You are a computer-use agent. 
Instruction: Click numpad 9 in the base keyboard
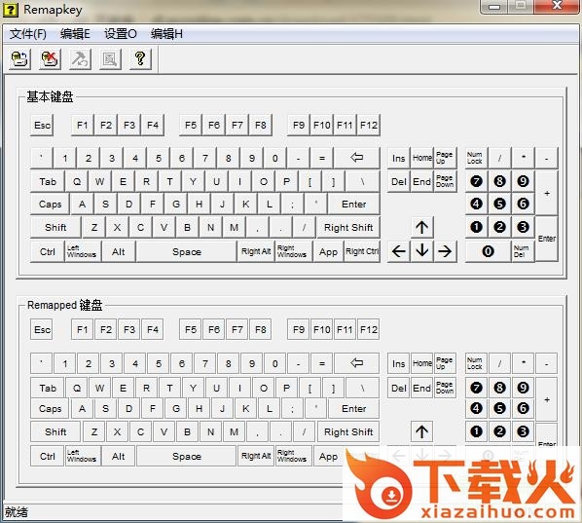[523, 182]
